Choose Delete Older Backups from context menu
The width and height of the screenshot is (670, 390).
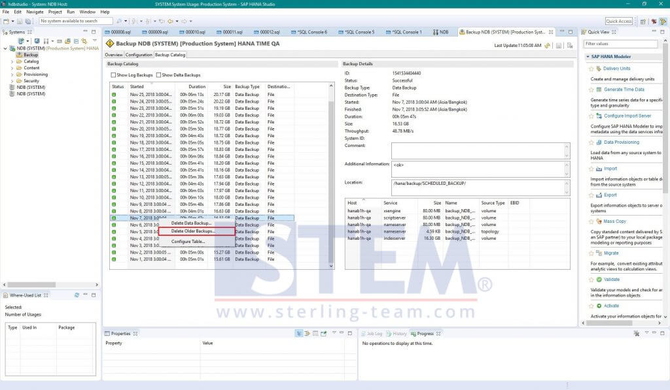pyautogui.click(x=193, y=231)
